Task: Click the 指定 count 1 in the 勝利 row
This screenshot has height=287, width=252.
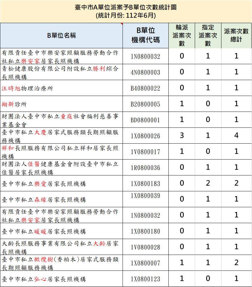Action: click(x=208, y=72)
